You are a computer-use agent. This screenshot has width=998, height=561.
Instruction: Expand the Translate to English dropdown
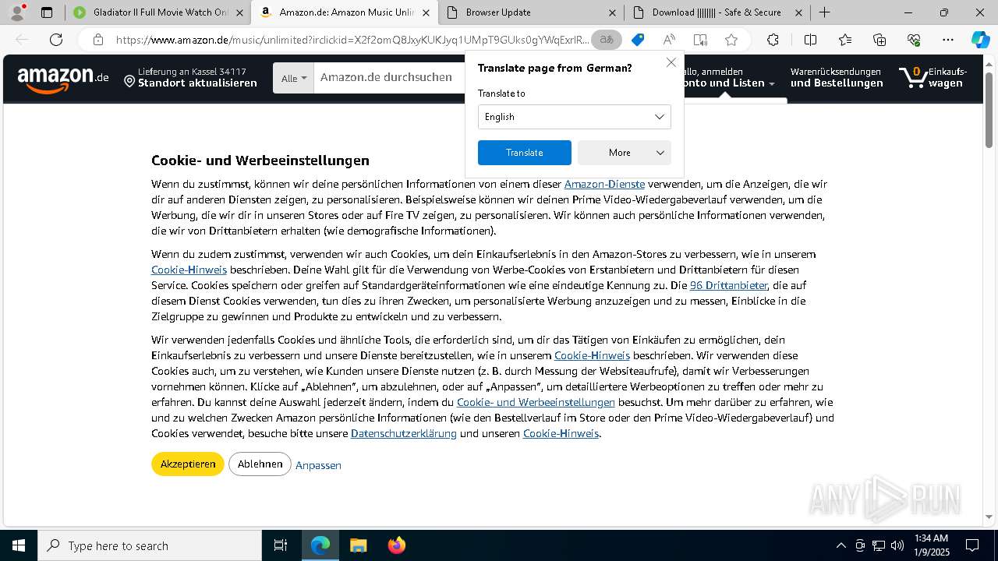coord(575,117)
